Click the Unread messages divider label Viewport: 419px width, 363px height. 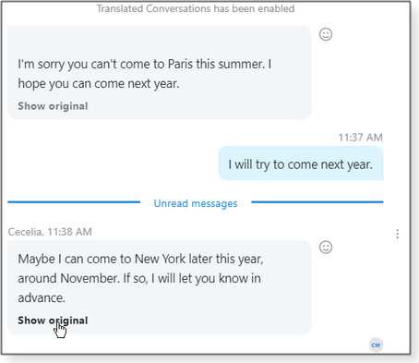tap(196, 203)
